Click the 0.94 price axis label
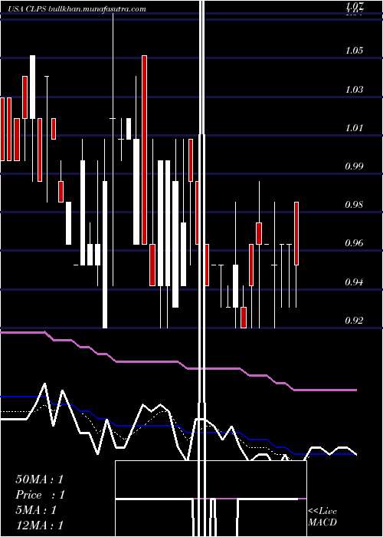The width and height of the screenshot is (383, 537). tap(354, 282)
